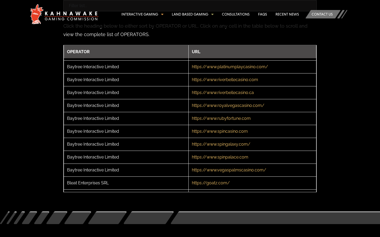Expand the Interactive Gaming dropdown arrow
Screen dimensions: 380x237
click(x=162, y=14)
